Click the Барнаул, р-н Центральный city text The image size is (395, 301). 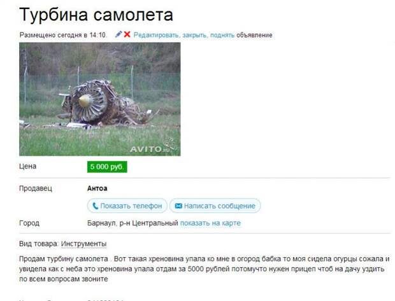click(x=133, y=223)
